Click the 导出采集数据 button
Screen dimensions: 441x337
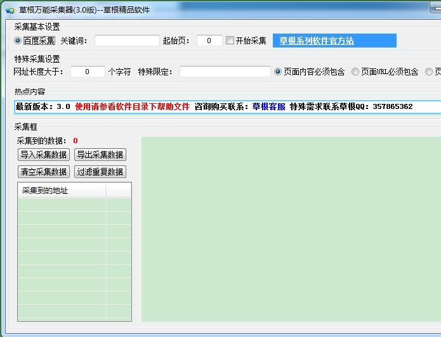coord(100,155)
